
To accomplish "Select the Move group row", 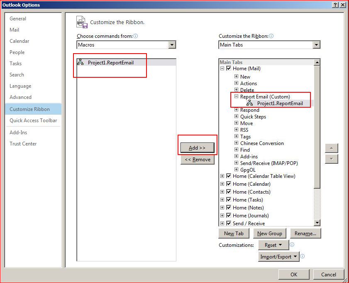I will pyautogui.click(x=246, y=123).
